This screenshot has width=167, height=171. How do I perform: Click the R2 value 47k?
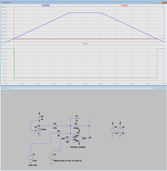coord(55,128)
